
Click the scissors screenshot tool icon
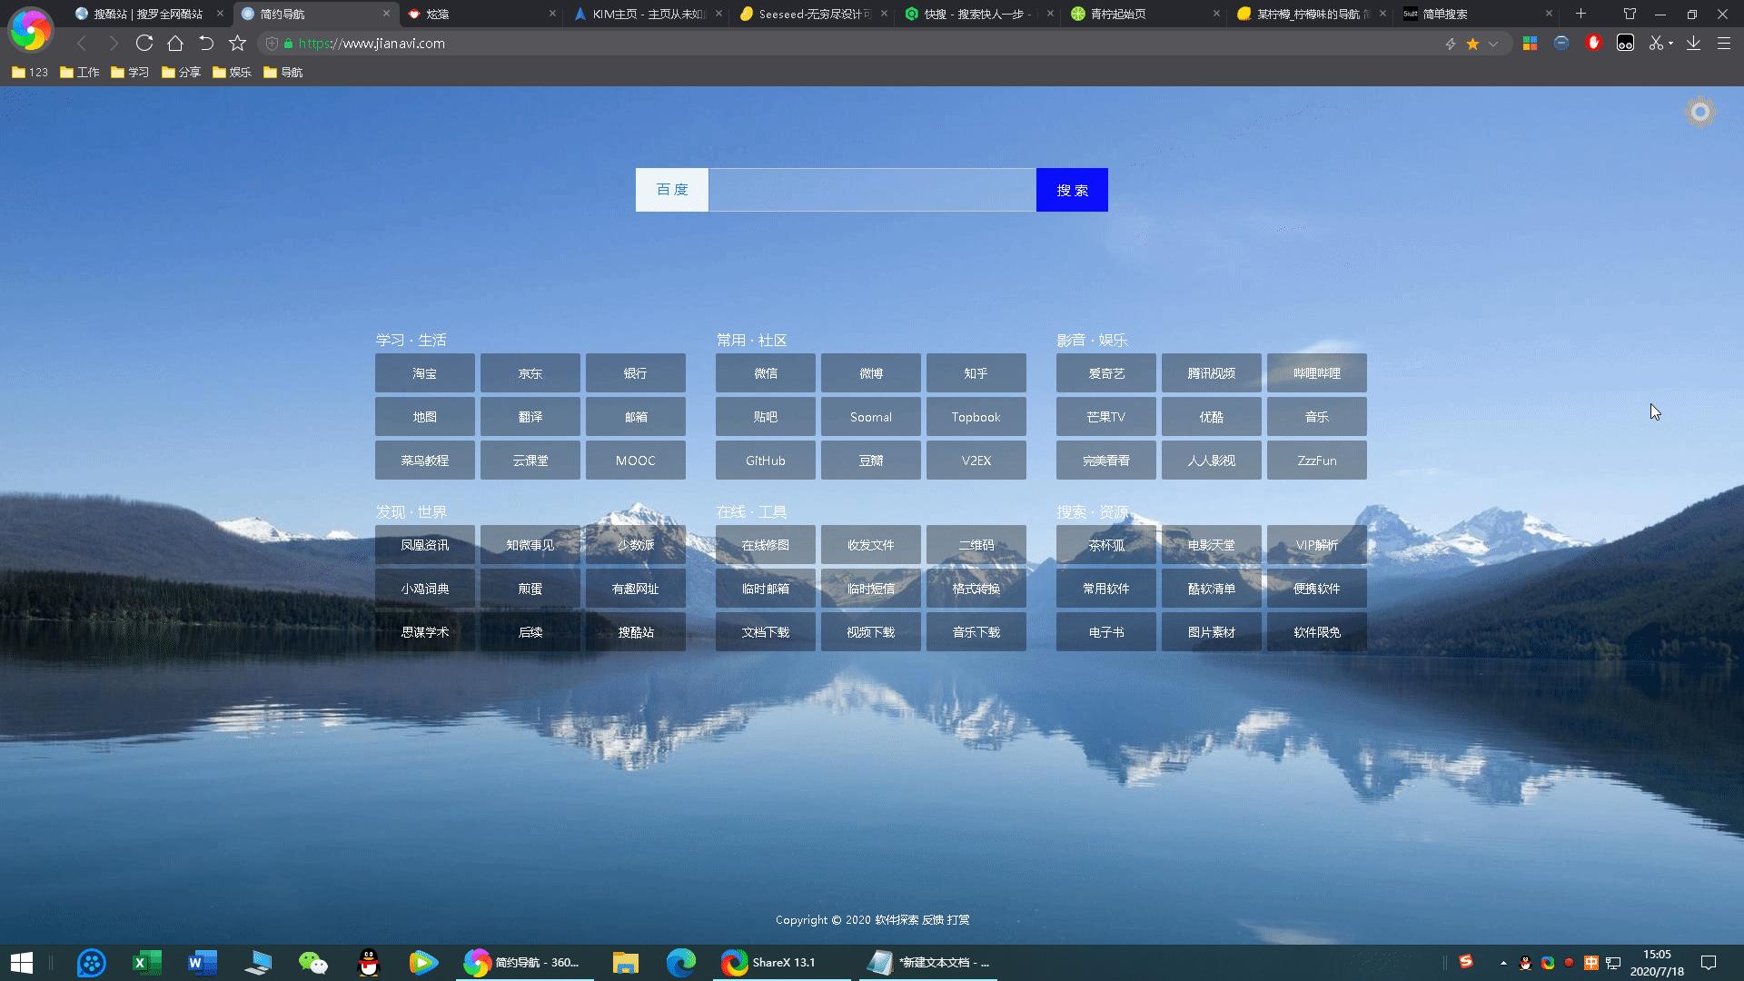[1655, 44]
